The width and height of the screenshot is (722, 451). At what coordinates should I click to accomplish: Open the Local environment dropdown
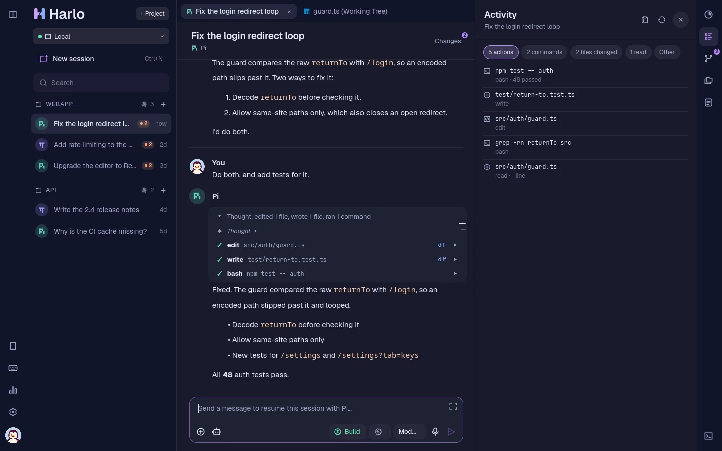tap(101, 36)
